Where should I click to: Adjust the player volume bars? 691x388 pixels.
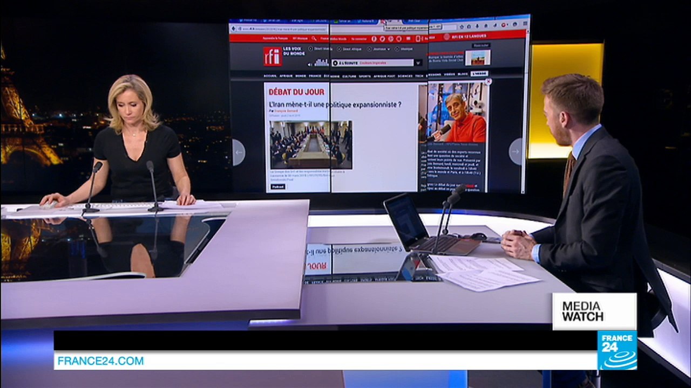(x=322, y=63)
